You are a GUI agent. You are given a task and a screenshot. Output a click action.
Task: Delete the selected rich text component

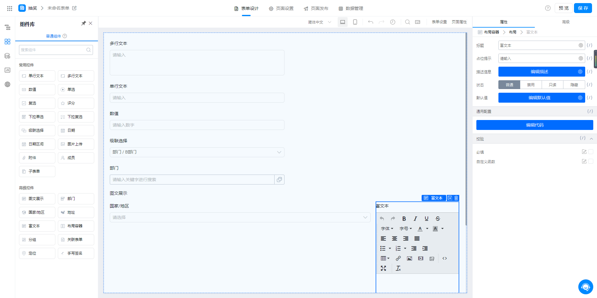tap(456, 198)
